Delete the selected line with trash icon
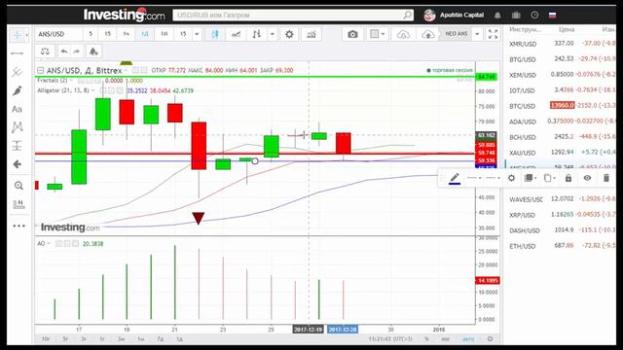The height and width of the screenshot is (350, 623). coord(605,178)
